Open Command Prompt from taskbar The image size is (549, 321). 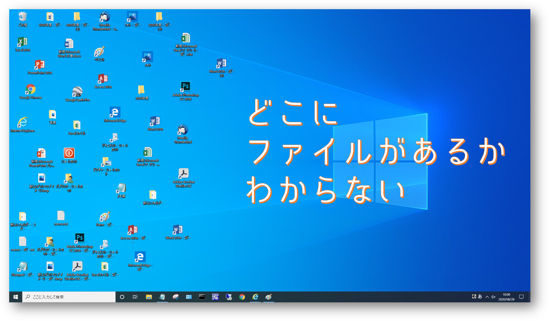tap(202, 297)
